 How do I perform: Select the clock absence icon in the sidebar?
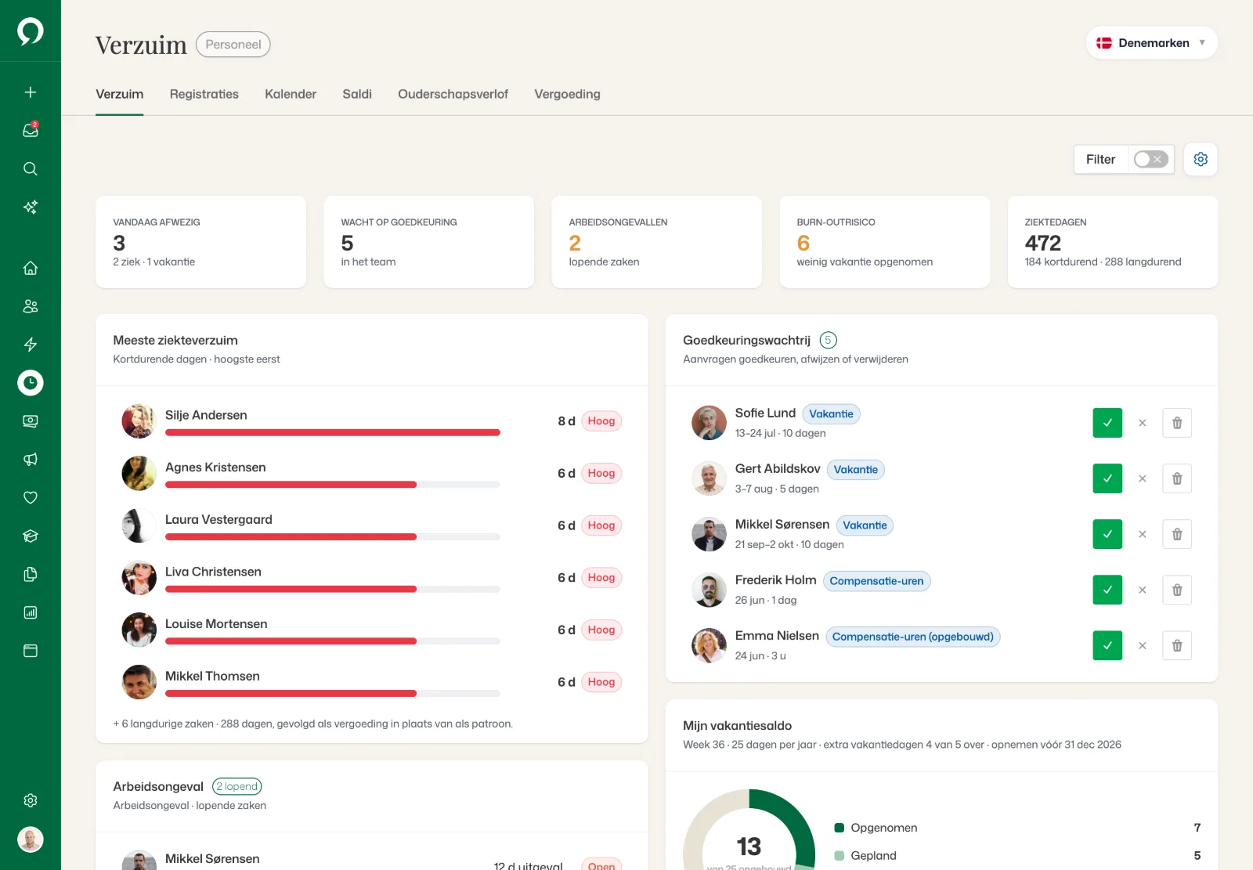31,383
